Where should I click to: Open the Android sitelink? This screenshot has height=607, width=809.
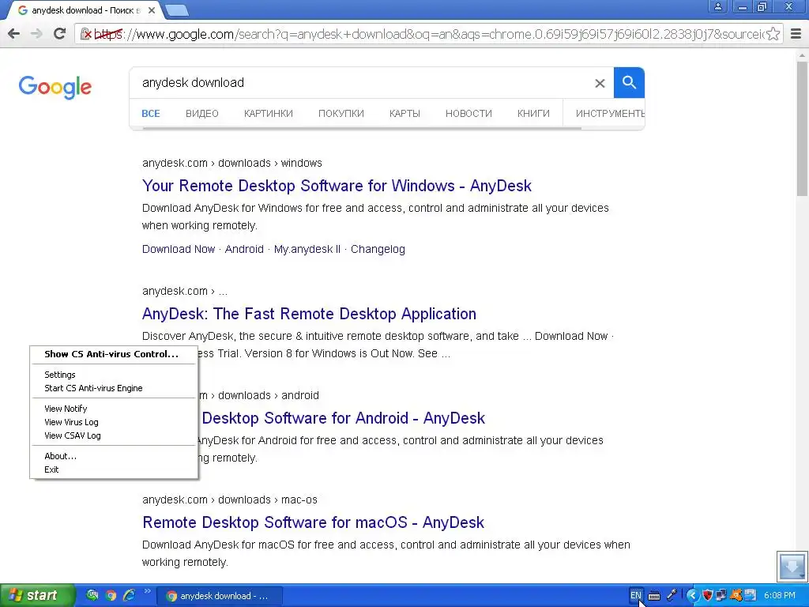point(244,249)
